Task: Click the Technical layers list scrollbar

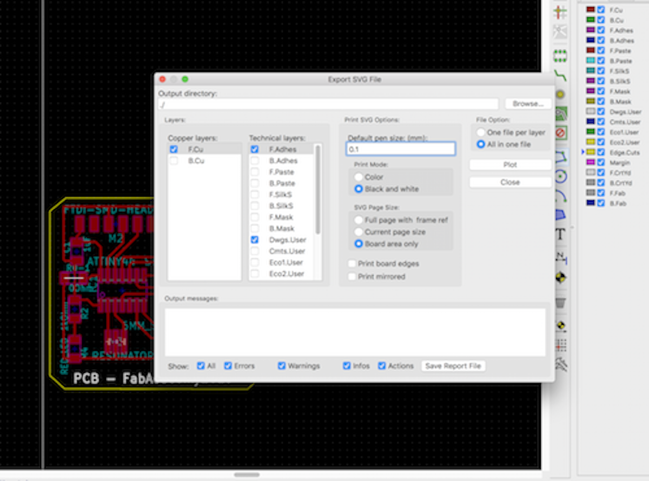Action: 318,189
